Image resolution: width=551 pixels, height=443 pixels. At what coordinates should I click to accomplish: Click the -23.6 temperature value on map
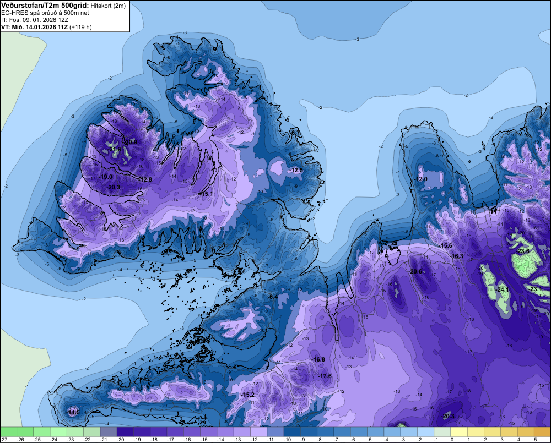(x=522, y=251)
